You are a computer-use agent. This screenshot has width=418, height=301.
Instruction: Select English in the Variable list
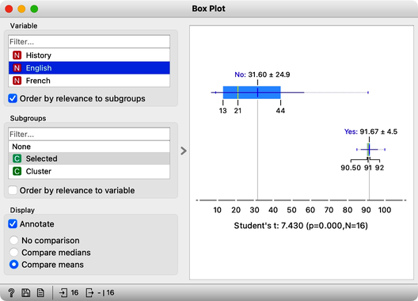[x=89, y=68]
